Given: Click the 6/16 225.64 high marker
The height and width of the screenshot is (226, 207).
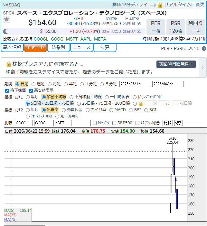Looking at the screenshot, I should pyautogui.click(x=173, y=140).
